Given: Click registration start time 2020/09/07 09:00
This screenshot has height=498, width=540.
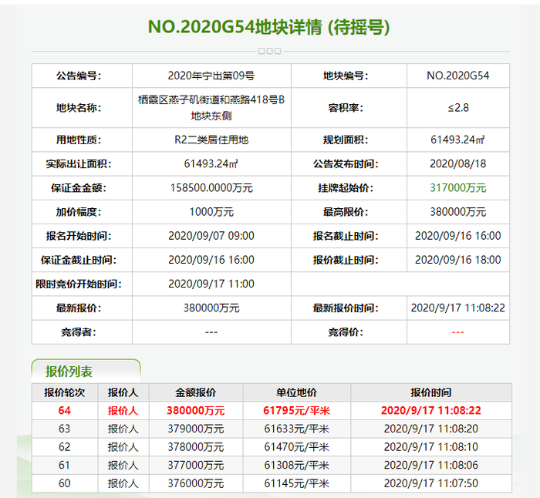Looking at the screenshot, I should [211, 236].
